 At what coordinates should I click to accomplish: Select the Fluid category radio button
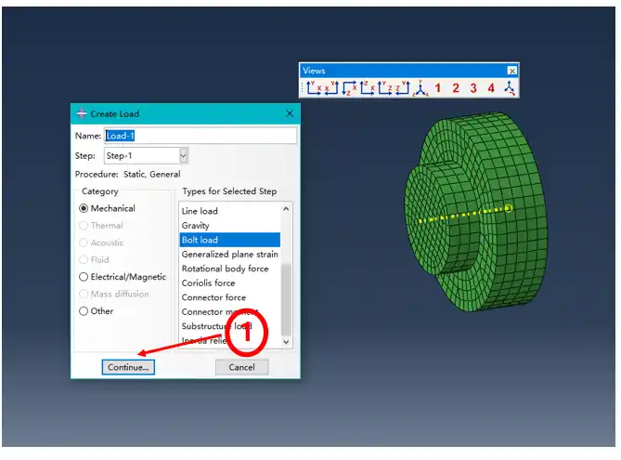click(x=84, y=260)
